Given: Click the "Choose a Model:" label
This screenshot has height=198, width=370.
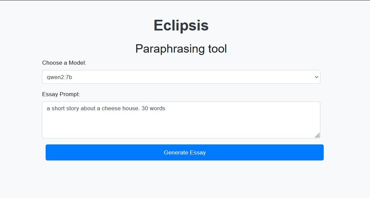Looking at the screenshot, I should tap(64, 63).
